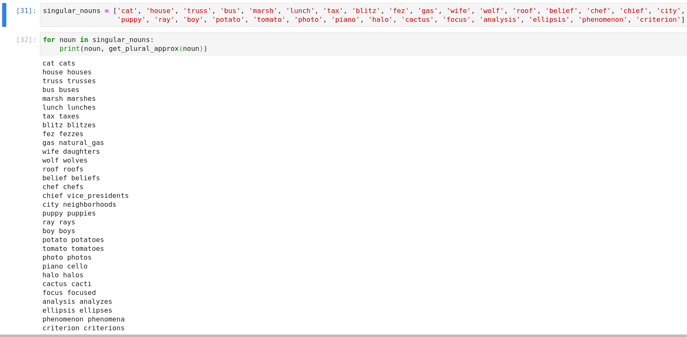Image resolution: width=687 pixels, height=337 pixels.
Task: Click the output line 'gas natural_gas'
Action: tap(73, 143)
